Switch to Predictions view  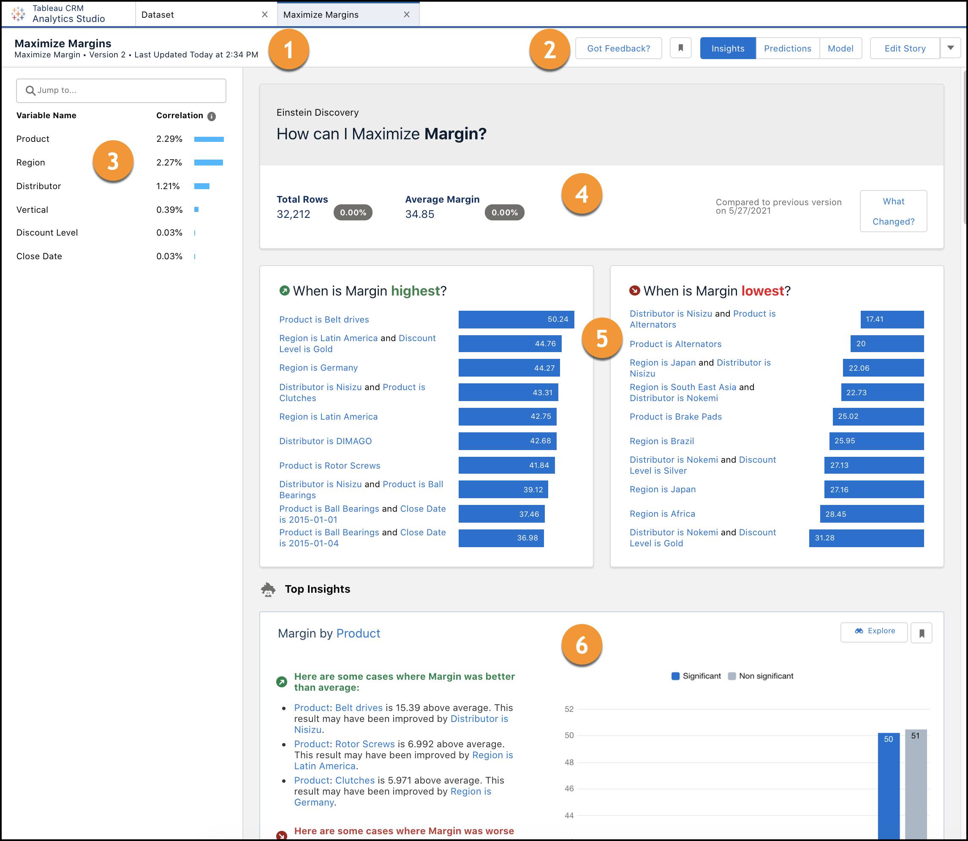point(787,48)
